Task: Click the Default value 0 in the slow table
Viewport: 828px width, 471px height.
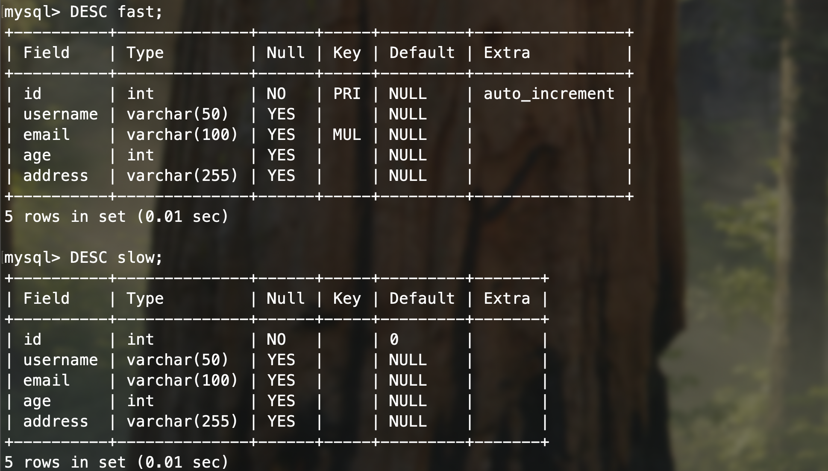Action: click(394, 340)
